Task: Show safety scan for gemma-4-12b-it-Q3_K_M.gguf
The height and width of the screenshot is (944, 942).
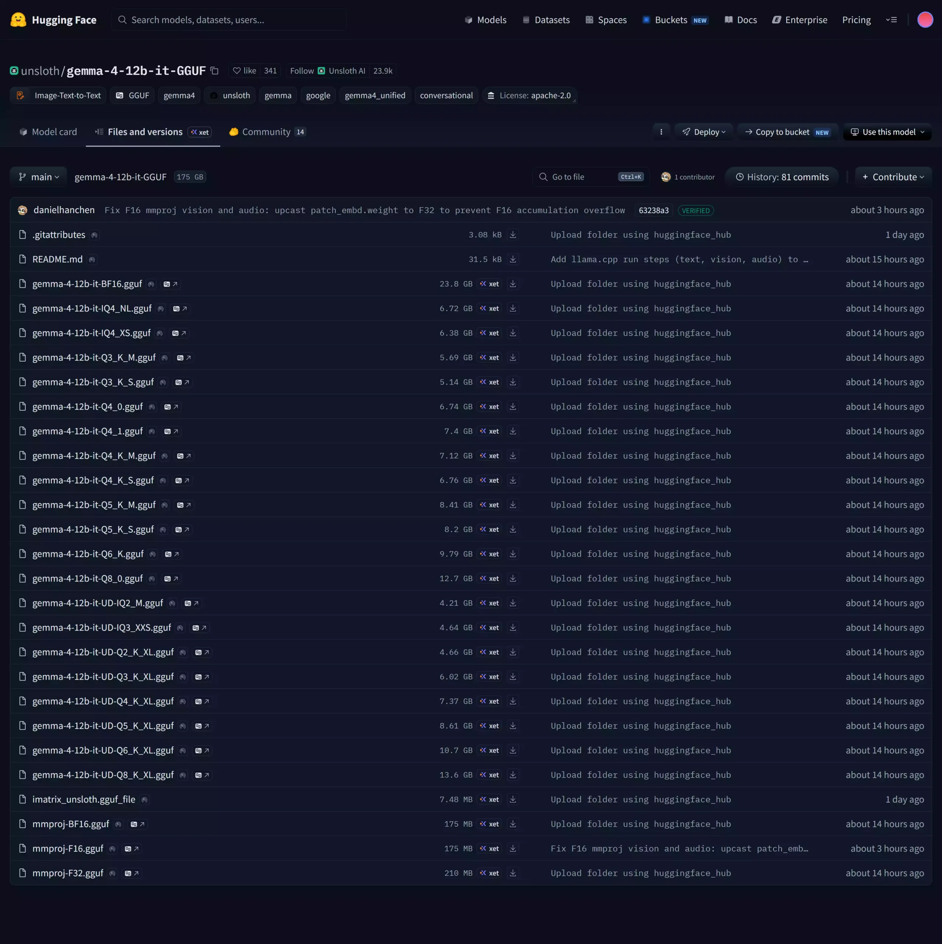Action: tap(164, 358)
